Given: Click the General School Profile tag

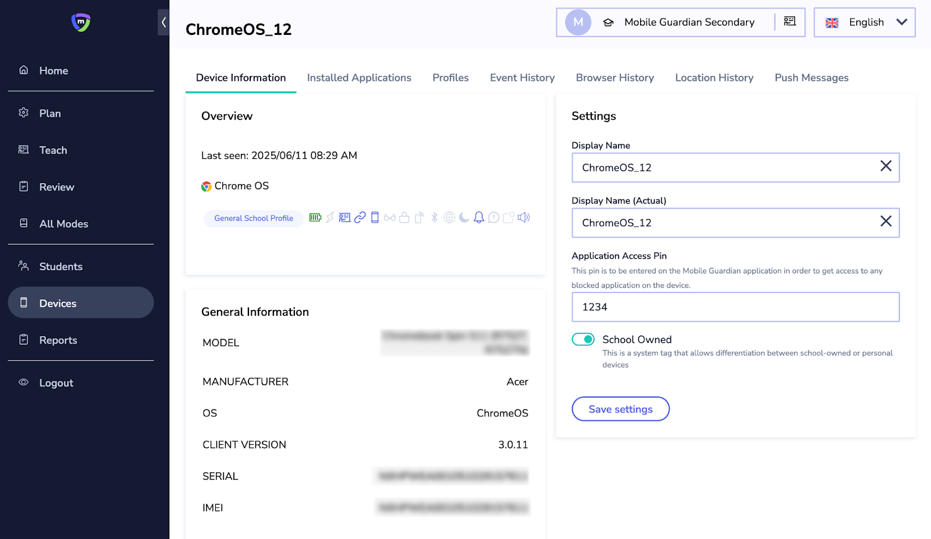Looking at the screenshot, I should click(254, 219).
